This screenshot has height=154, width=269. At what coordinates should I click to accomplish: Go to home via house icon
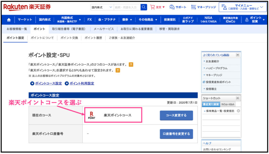[9, 20]
